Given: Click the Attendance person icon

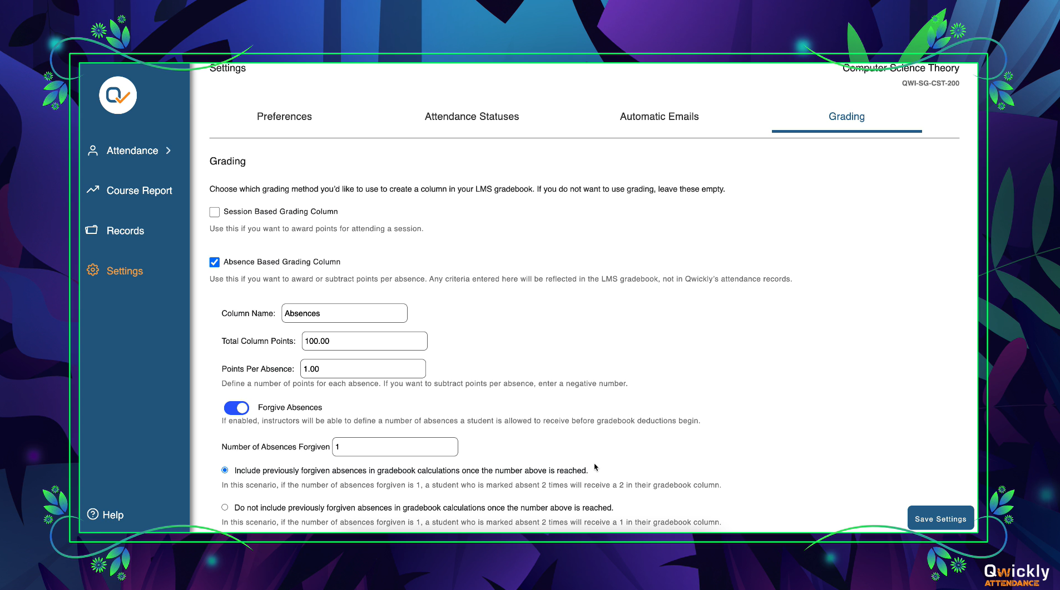Looking at the screenshot, I should pos(93,151).
